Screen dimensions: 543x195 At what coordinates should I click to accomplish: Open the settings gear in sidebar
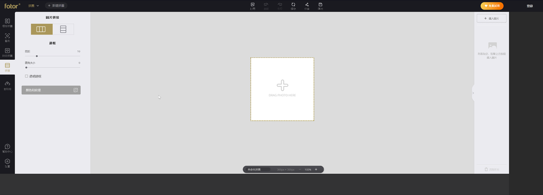click(x=7, y=163)
